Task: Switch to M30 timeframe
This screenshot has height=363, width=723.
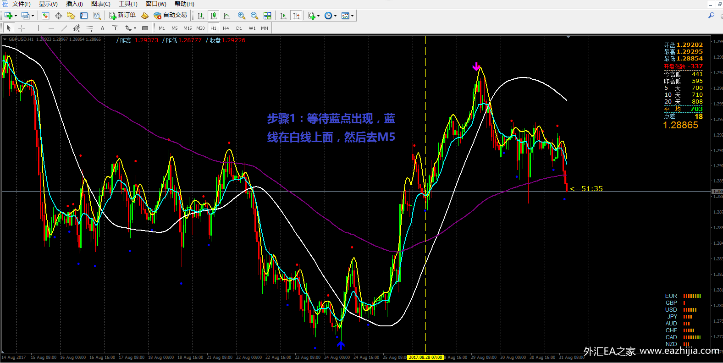Action: [x=200, y=28]
